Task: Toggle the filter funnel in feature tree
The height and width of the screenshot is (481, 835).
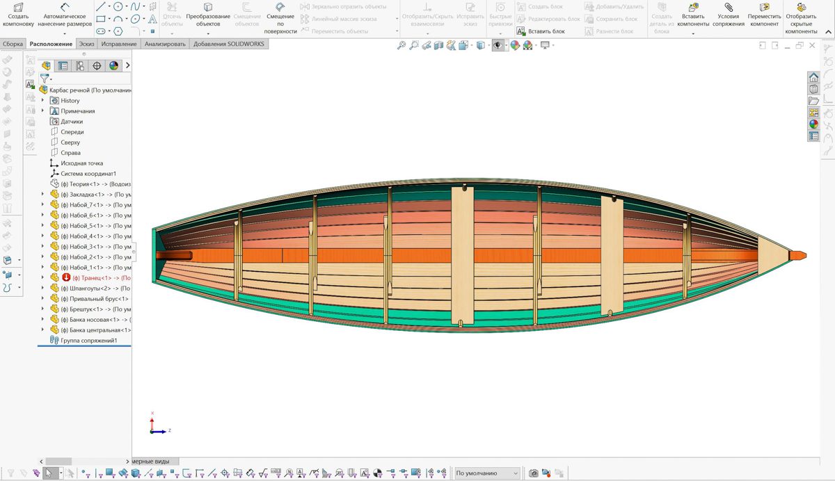Action: coord(45,79)
